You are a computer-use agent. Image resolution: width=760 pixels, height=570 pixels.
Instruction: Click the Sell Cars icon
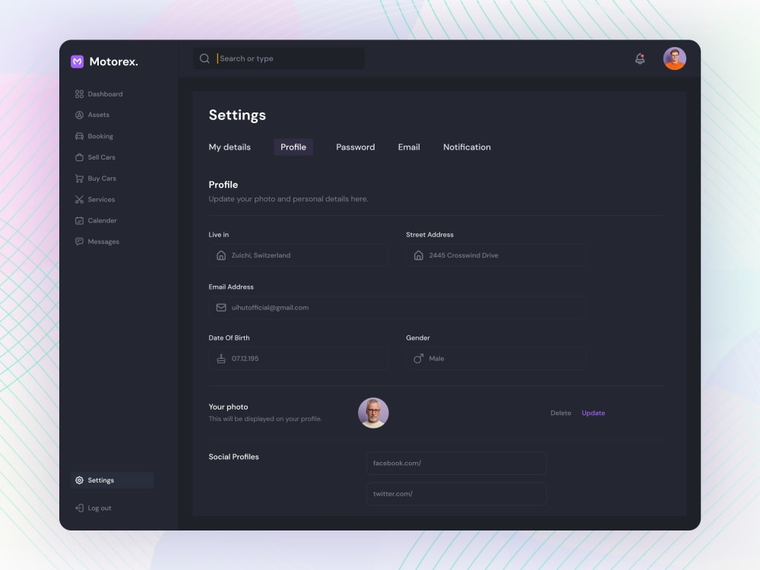(x=79, y=157)
